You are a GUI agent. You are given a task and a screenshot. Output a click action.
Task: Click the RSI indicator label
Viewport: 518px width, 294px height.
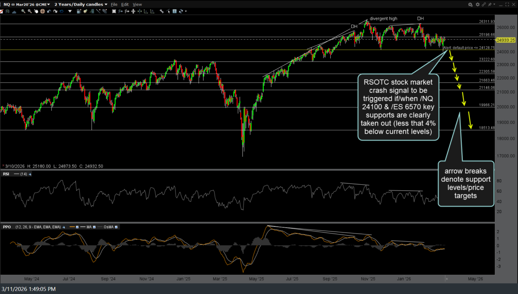[x=6, y=174]
